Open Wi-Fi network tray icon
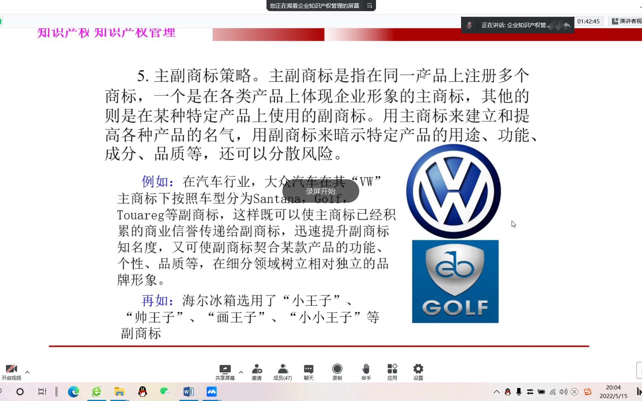 [x=553, y=392]
